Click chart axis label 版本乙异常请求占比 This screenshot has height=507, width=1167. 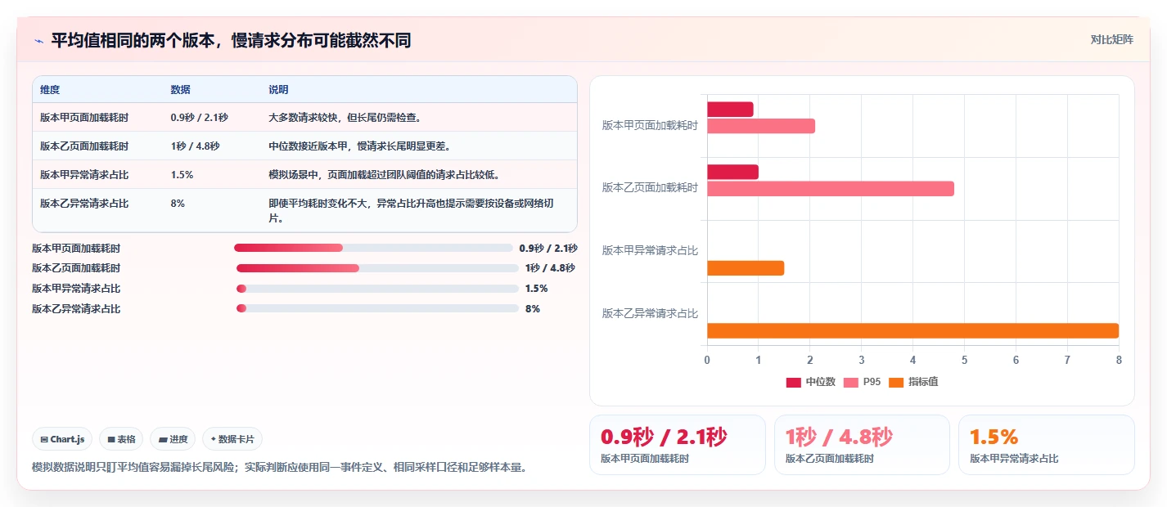coord(650,314)
